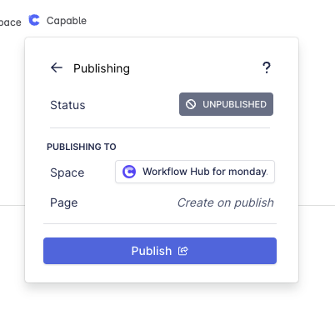Click the Capable breadcrumb label
Image resolution: width=335 pixels, height=315 pixels.
pos(67,21)
